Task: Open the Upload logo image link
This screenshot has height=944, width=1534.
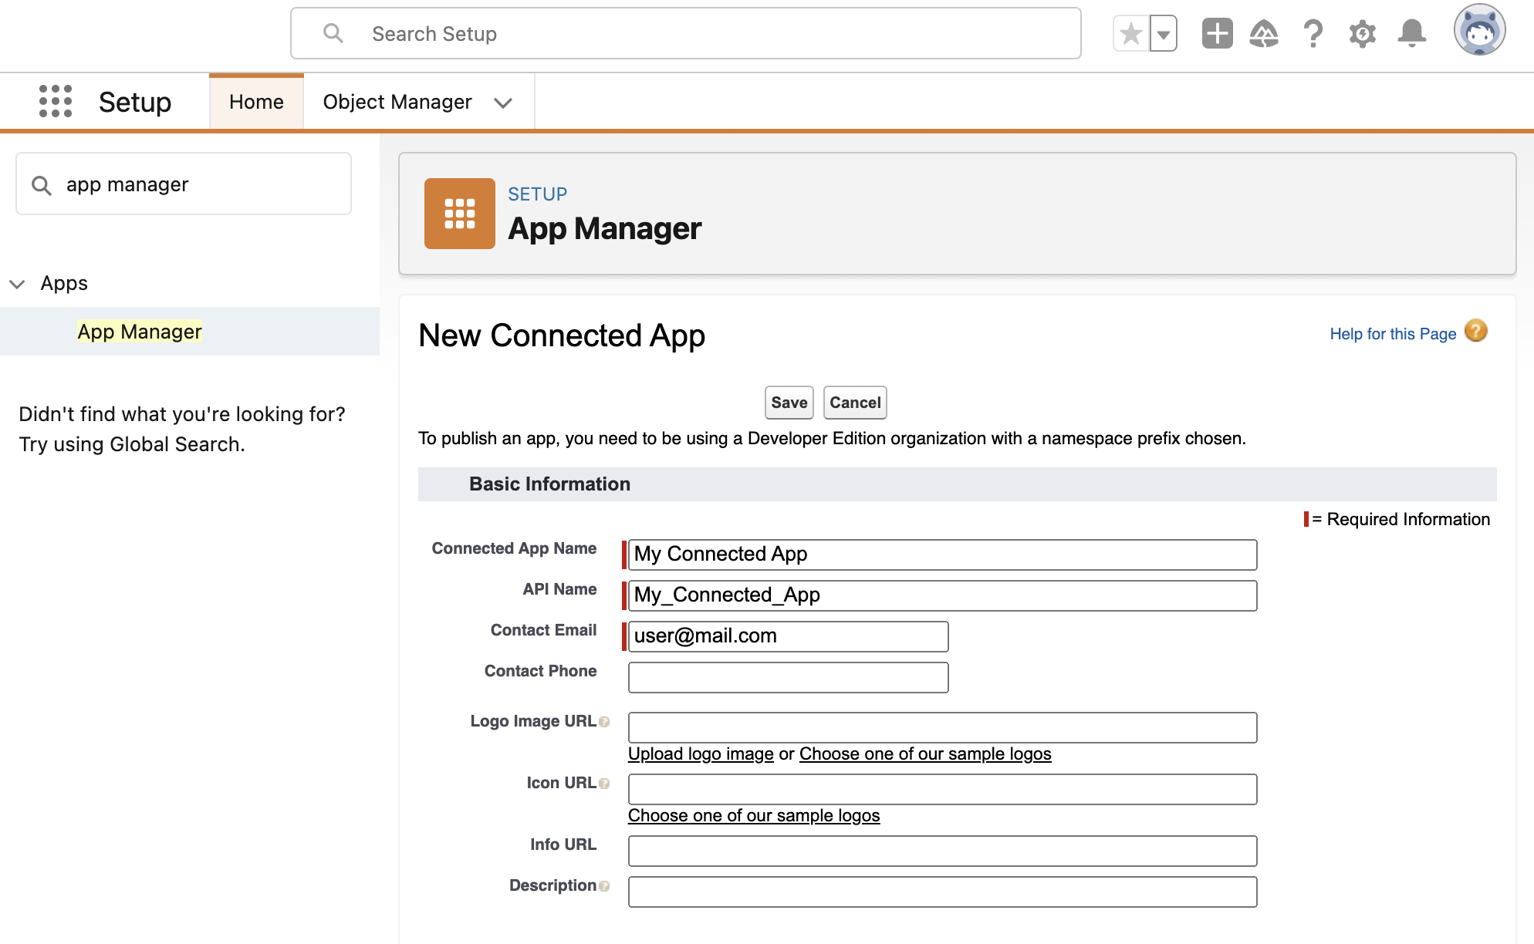Action: [701, 754]
